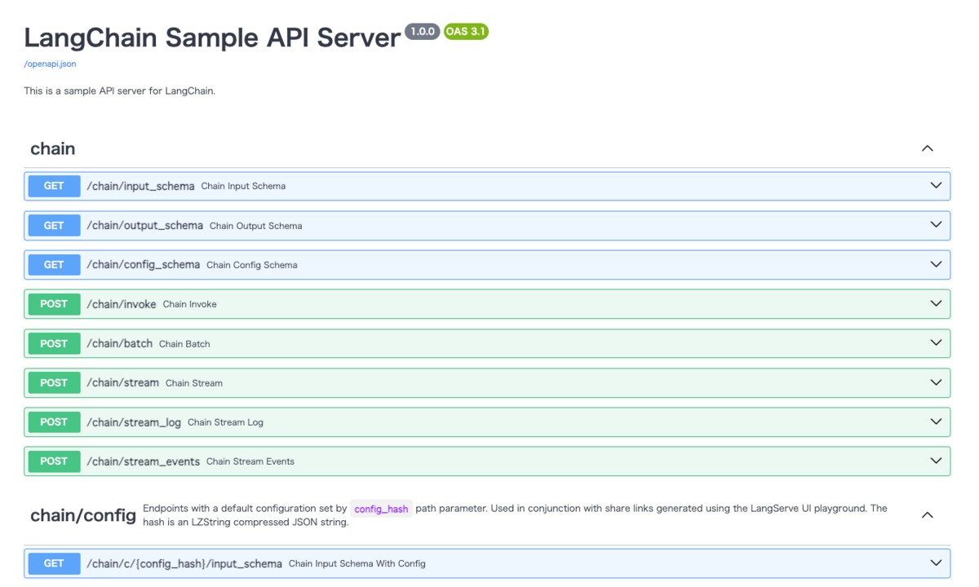Image resolution: width=979 pixels, height=587 pixels.
Task: Click POST badge of /chain/stream_events
Action: click(x=54, y=461)
